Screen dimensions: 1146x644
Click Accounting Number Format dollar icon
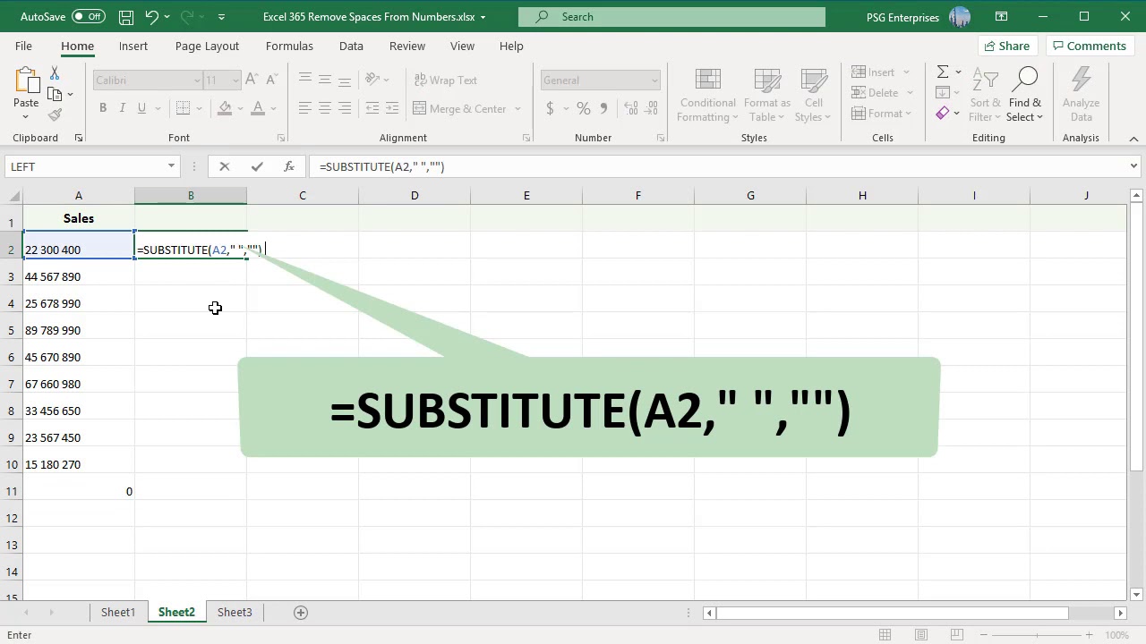click(550, 108)
